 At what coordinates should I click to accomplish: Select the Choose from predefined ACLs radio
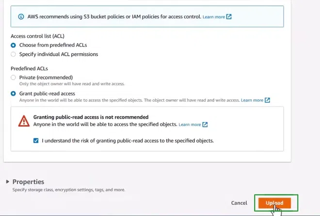14,45
